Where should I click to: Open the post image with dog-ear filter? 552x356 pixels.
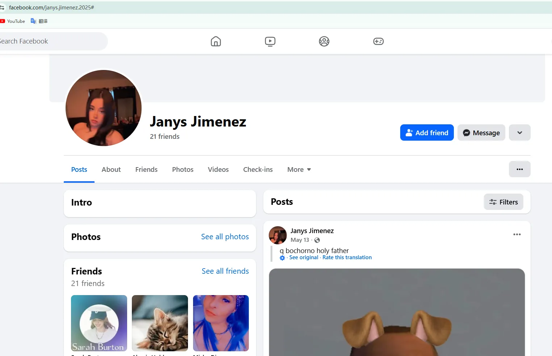(397, 312)
